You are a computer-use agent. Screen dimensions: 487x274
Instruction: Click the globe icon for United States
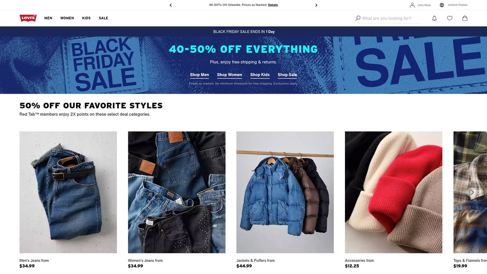442,5
